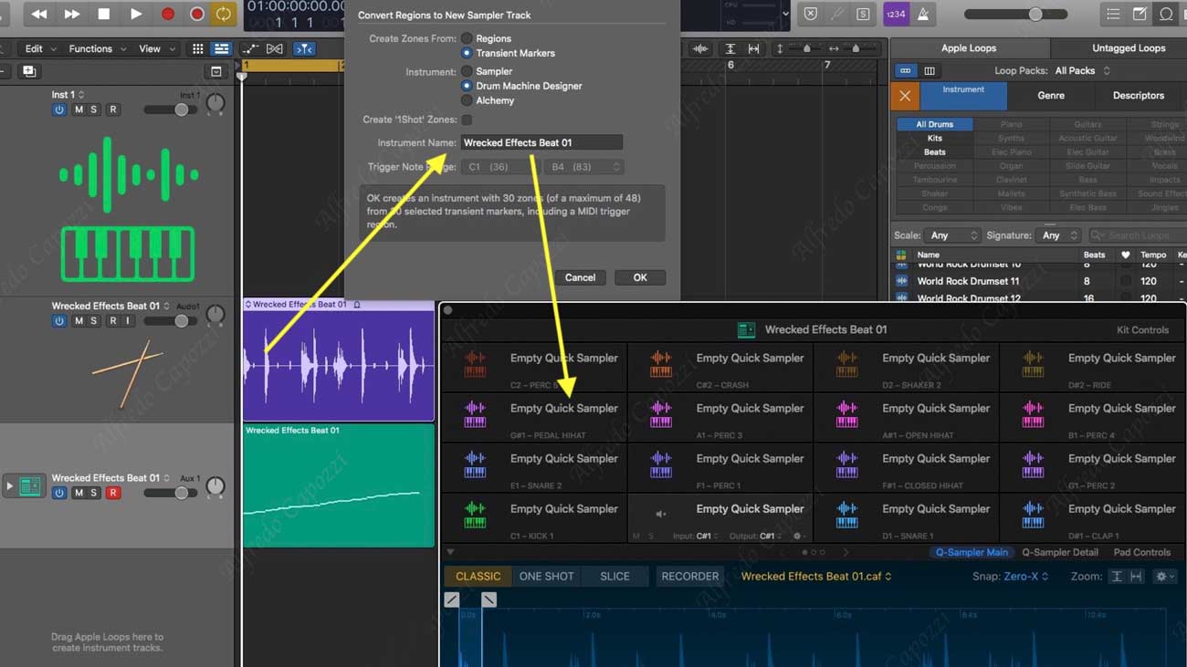Image resolution: width=1187 pixels, height=667 pixels.
Task: Click the metronome icon in toolbar
Action: (923, 14)
